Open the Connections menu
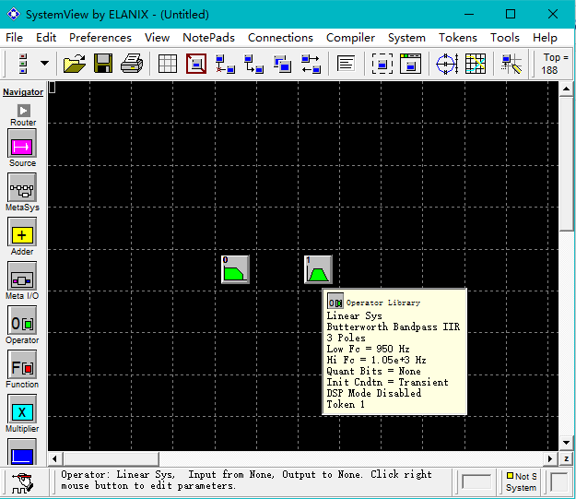The image size is (576, 499). tap(280, 38)
